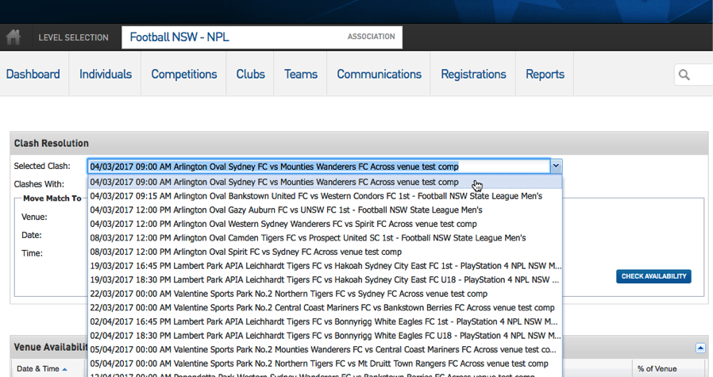This screenshot has height=377, width=713.
Task: Click the search magnifier icon
Action: (684, 75)
